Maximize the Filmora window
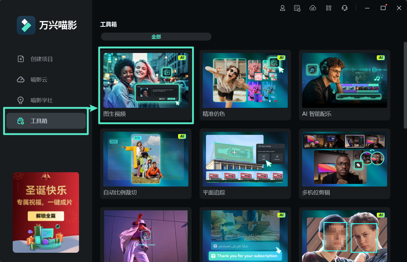 383,8
